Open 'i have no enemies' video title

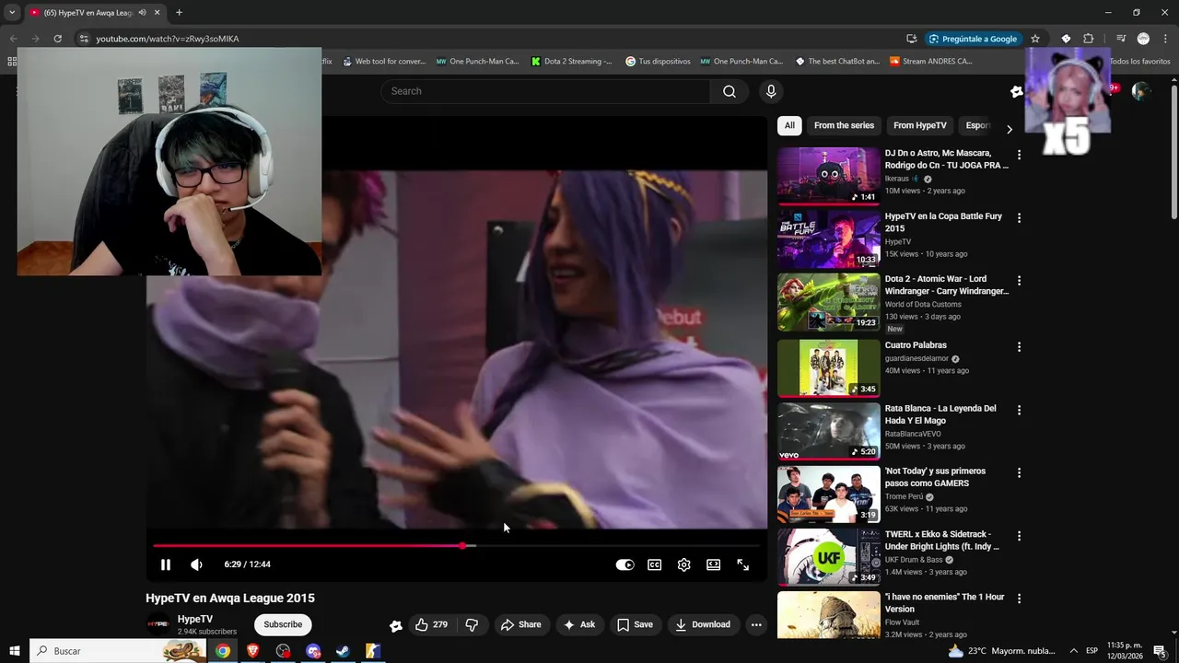[x=945, y=603]
